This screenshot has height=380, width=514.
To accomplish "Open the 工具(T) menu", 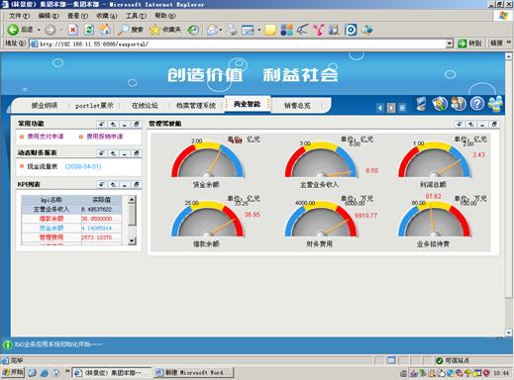I will [136, 16].
